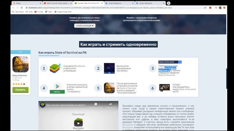Screen dimensions: 234x131
Task: Open a new tab with the plus button
Action: (169, 3)
